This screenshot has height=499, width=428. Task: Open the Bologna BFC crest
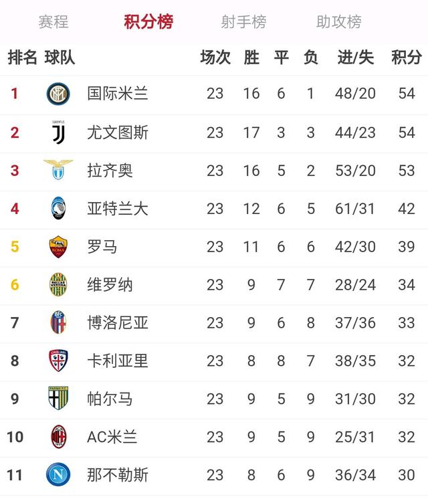point(59,322)
